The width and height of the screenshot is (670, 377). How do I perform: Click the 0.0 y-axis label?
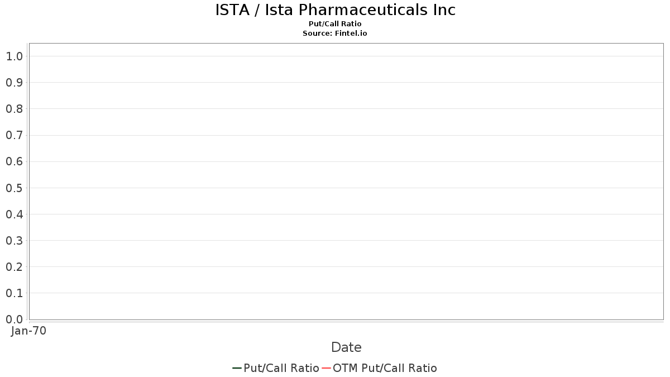tap(15, 319)
